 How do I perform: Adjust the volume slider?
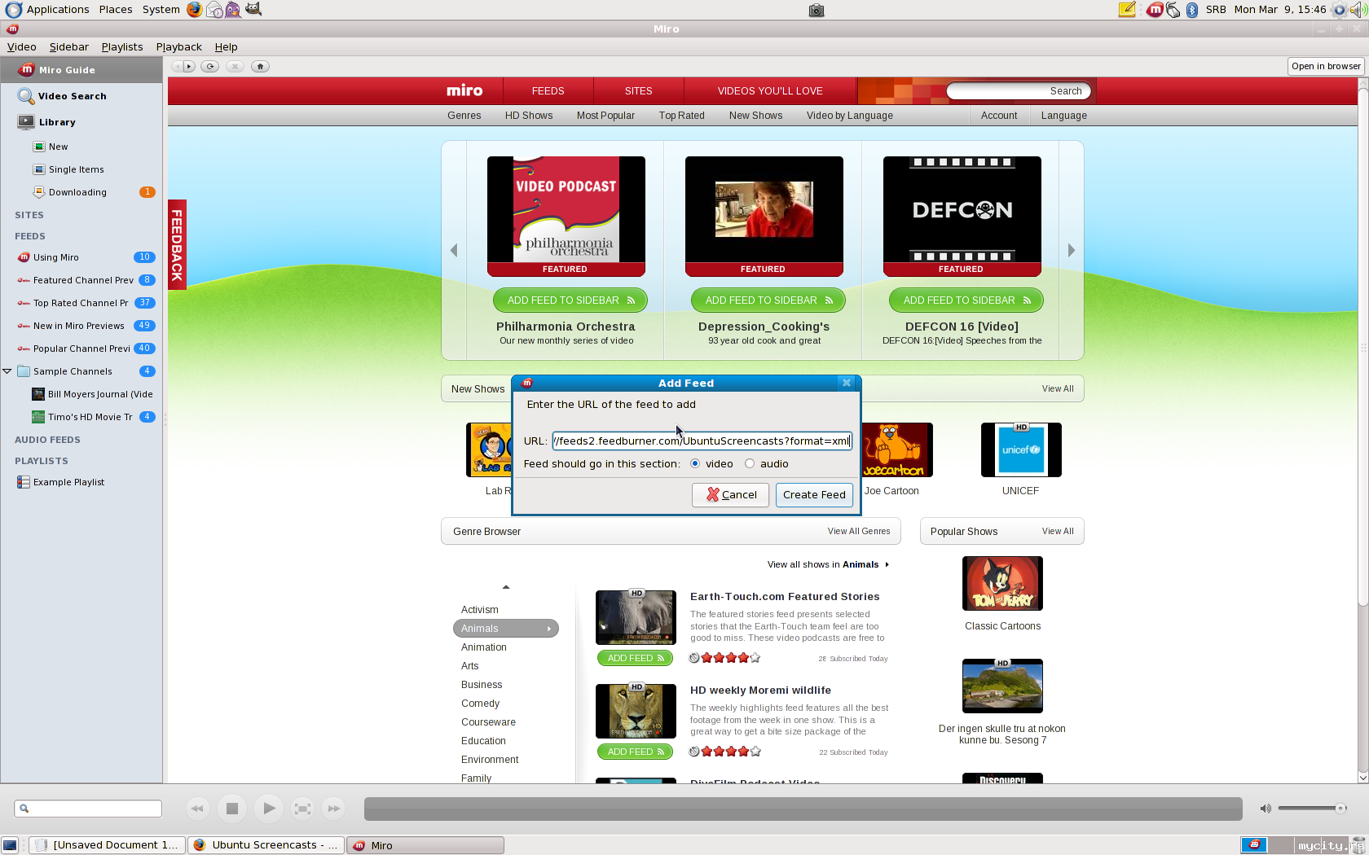tap(1312, 809)
